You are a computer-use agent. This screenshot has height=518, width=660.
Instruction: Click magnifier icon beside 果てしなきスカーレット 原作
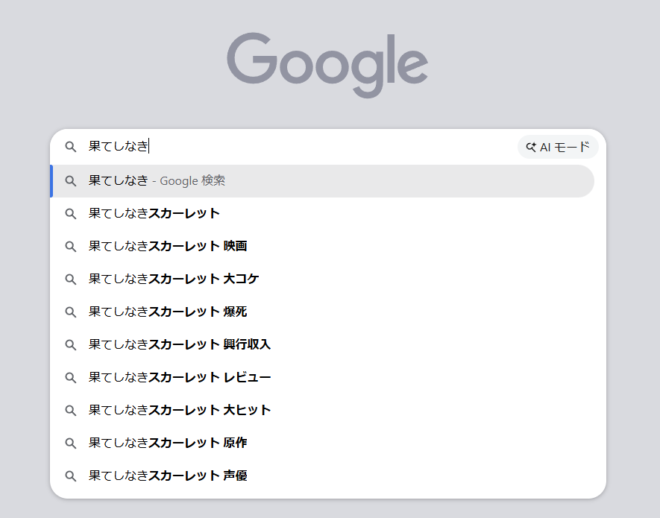(71, 443)
